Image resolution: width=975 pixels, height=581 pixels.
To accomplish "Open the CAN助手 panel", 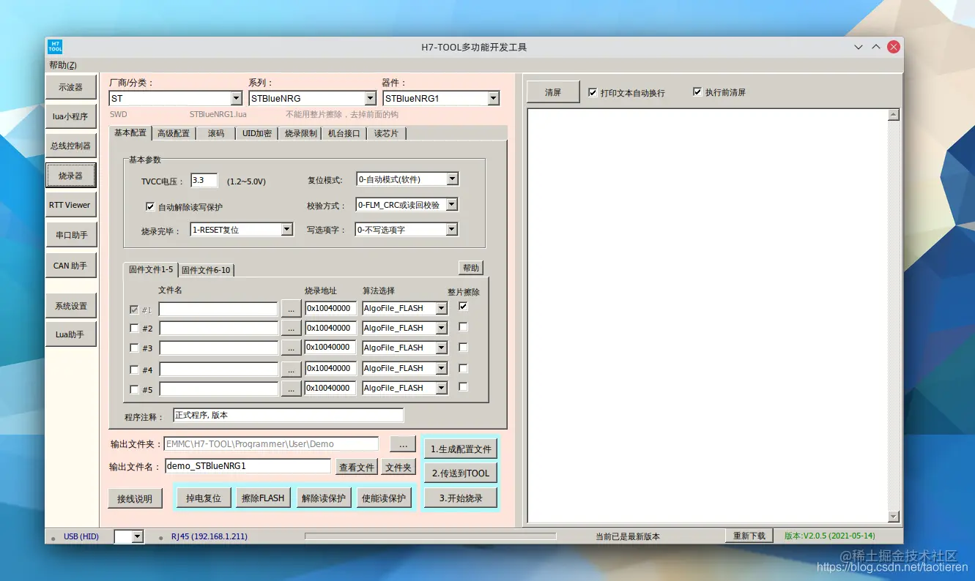I will pos(71,266).
